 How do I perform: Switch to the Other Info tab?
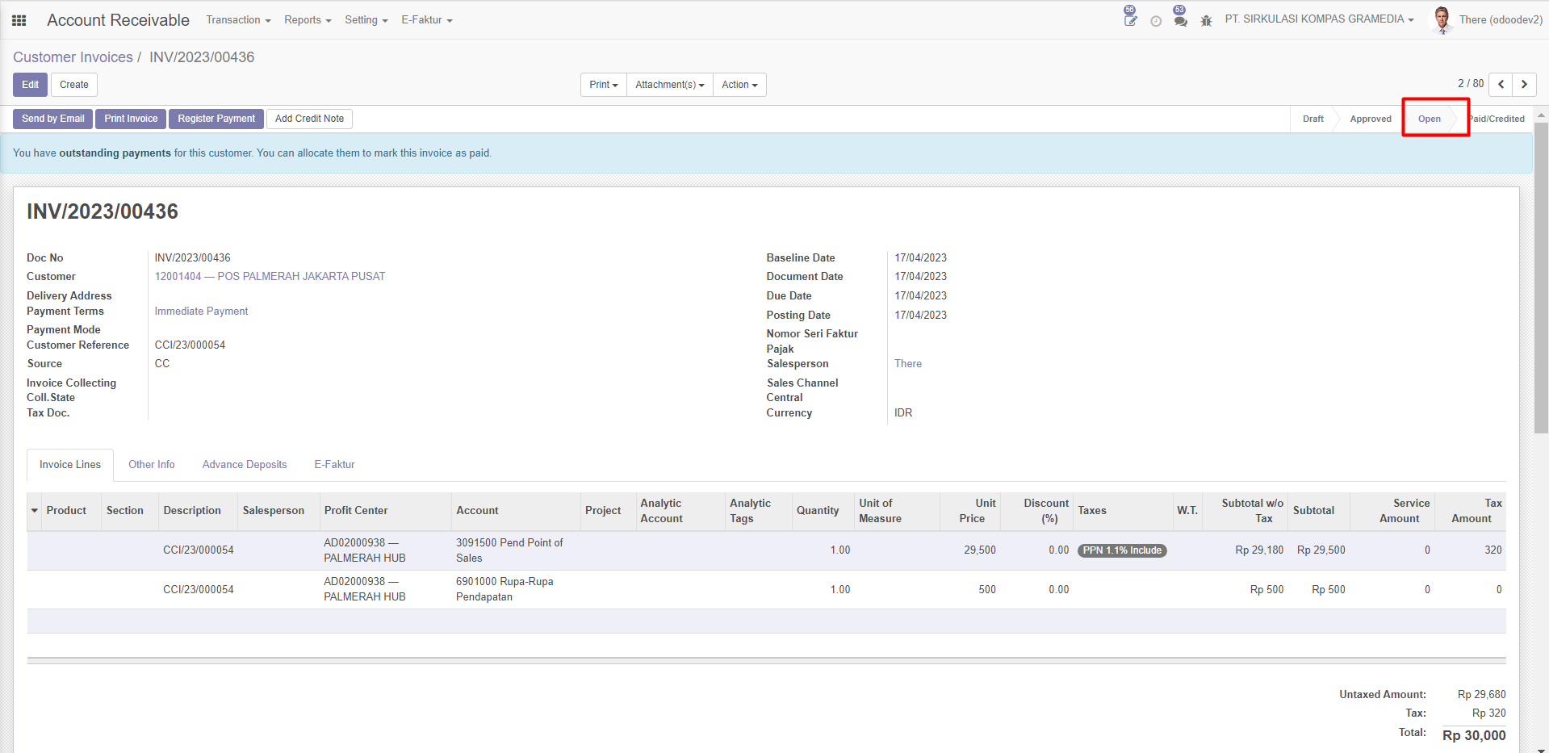pos(152,465)
